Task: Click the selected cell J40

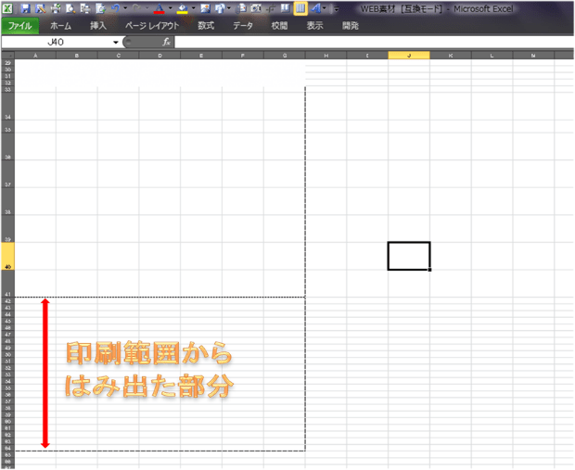Action: (409, 256)
